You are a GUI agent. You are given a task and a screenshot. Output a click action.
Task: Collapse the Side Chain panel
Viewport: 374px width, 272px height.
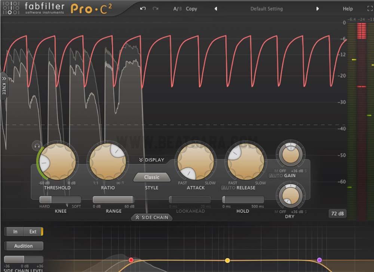point(152,217)
